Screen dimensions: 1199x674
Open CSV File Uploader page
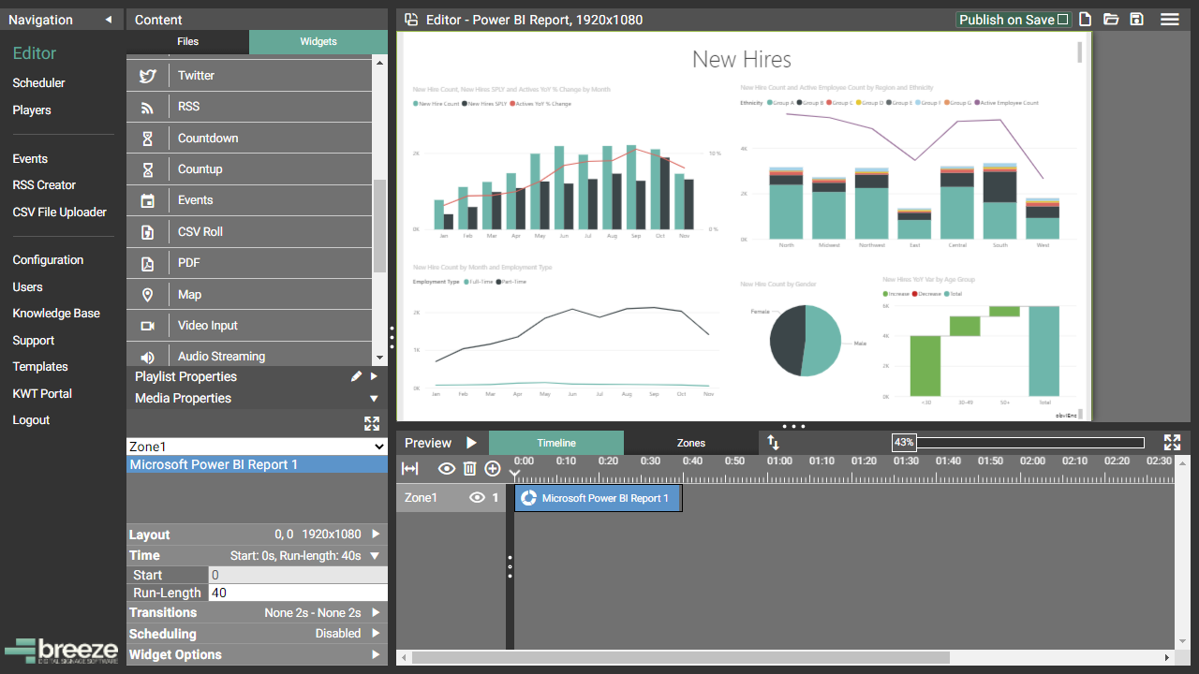pyautogui.click(x=60, y=212)
